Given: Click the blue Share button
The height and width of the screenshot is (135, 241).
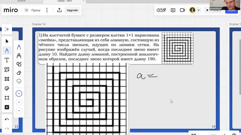Looking at the screenshot, I should pos(232,10).
